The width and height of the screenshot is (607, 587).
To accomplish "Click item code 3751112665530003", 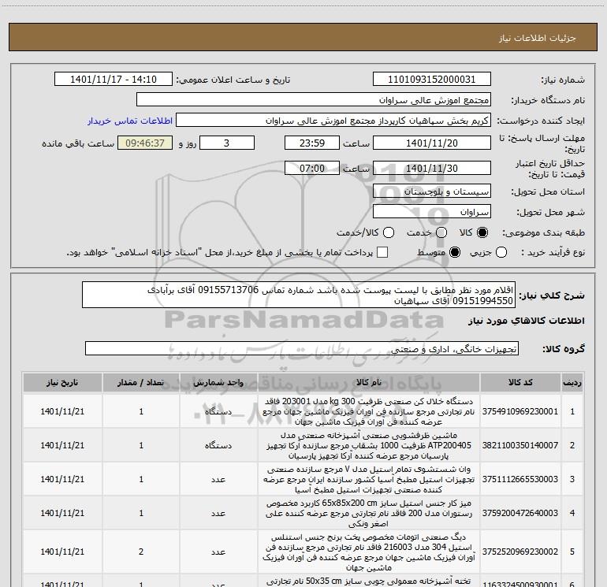I will coord(520,479).
